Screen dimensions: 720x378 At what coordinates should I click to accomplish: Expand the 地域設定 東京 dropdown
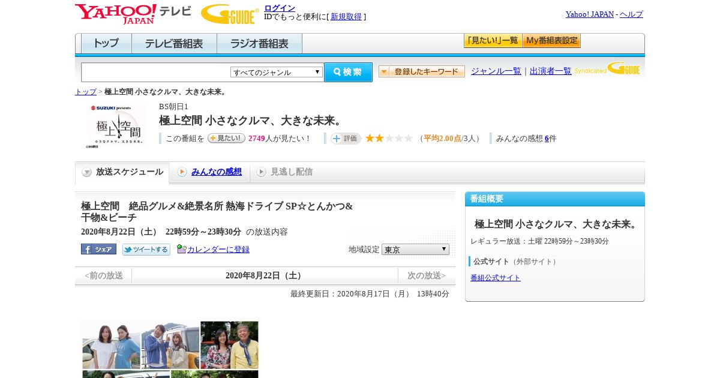415,249
